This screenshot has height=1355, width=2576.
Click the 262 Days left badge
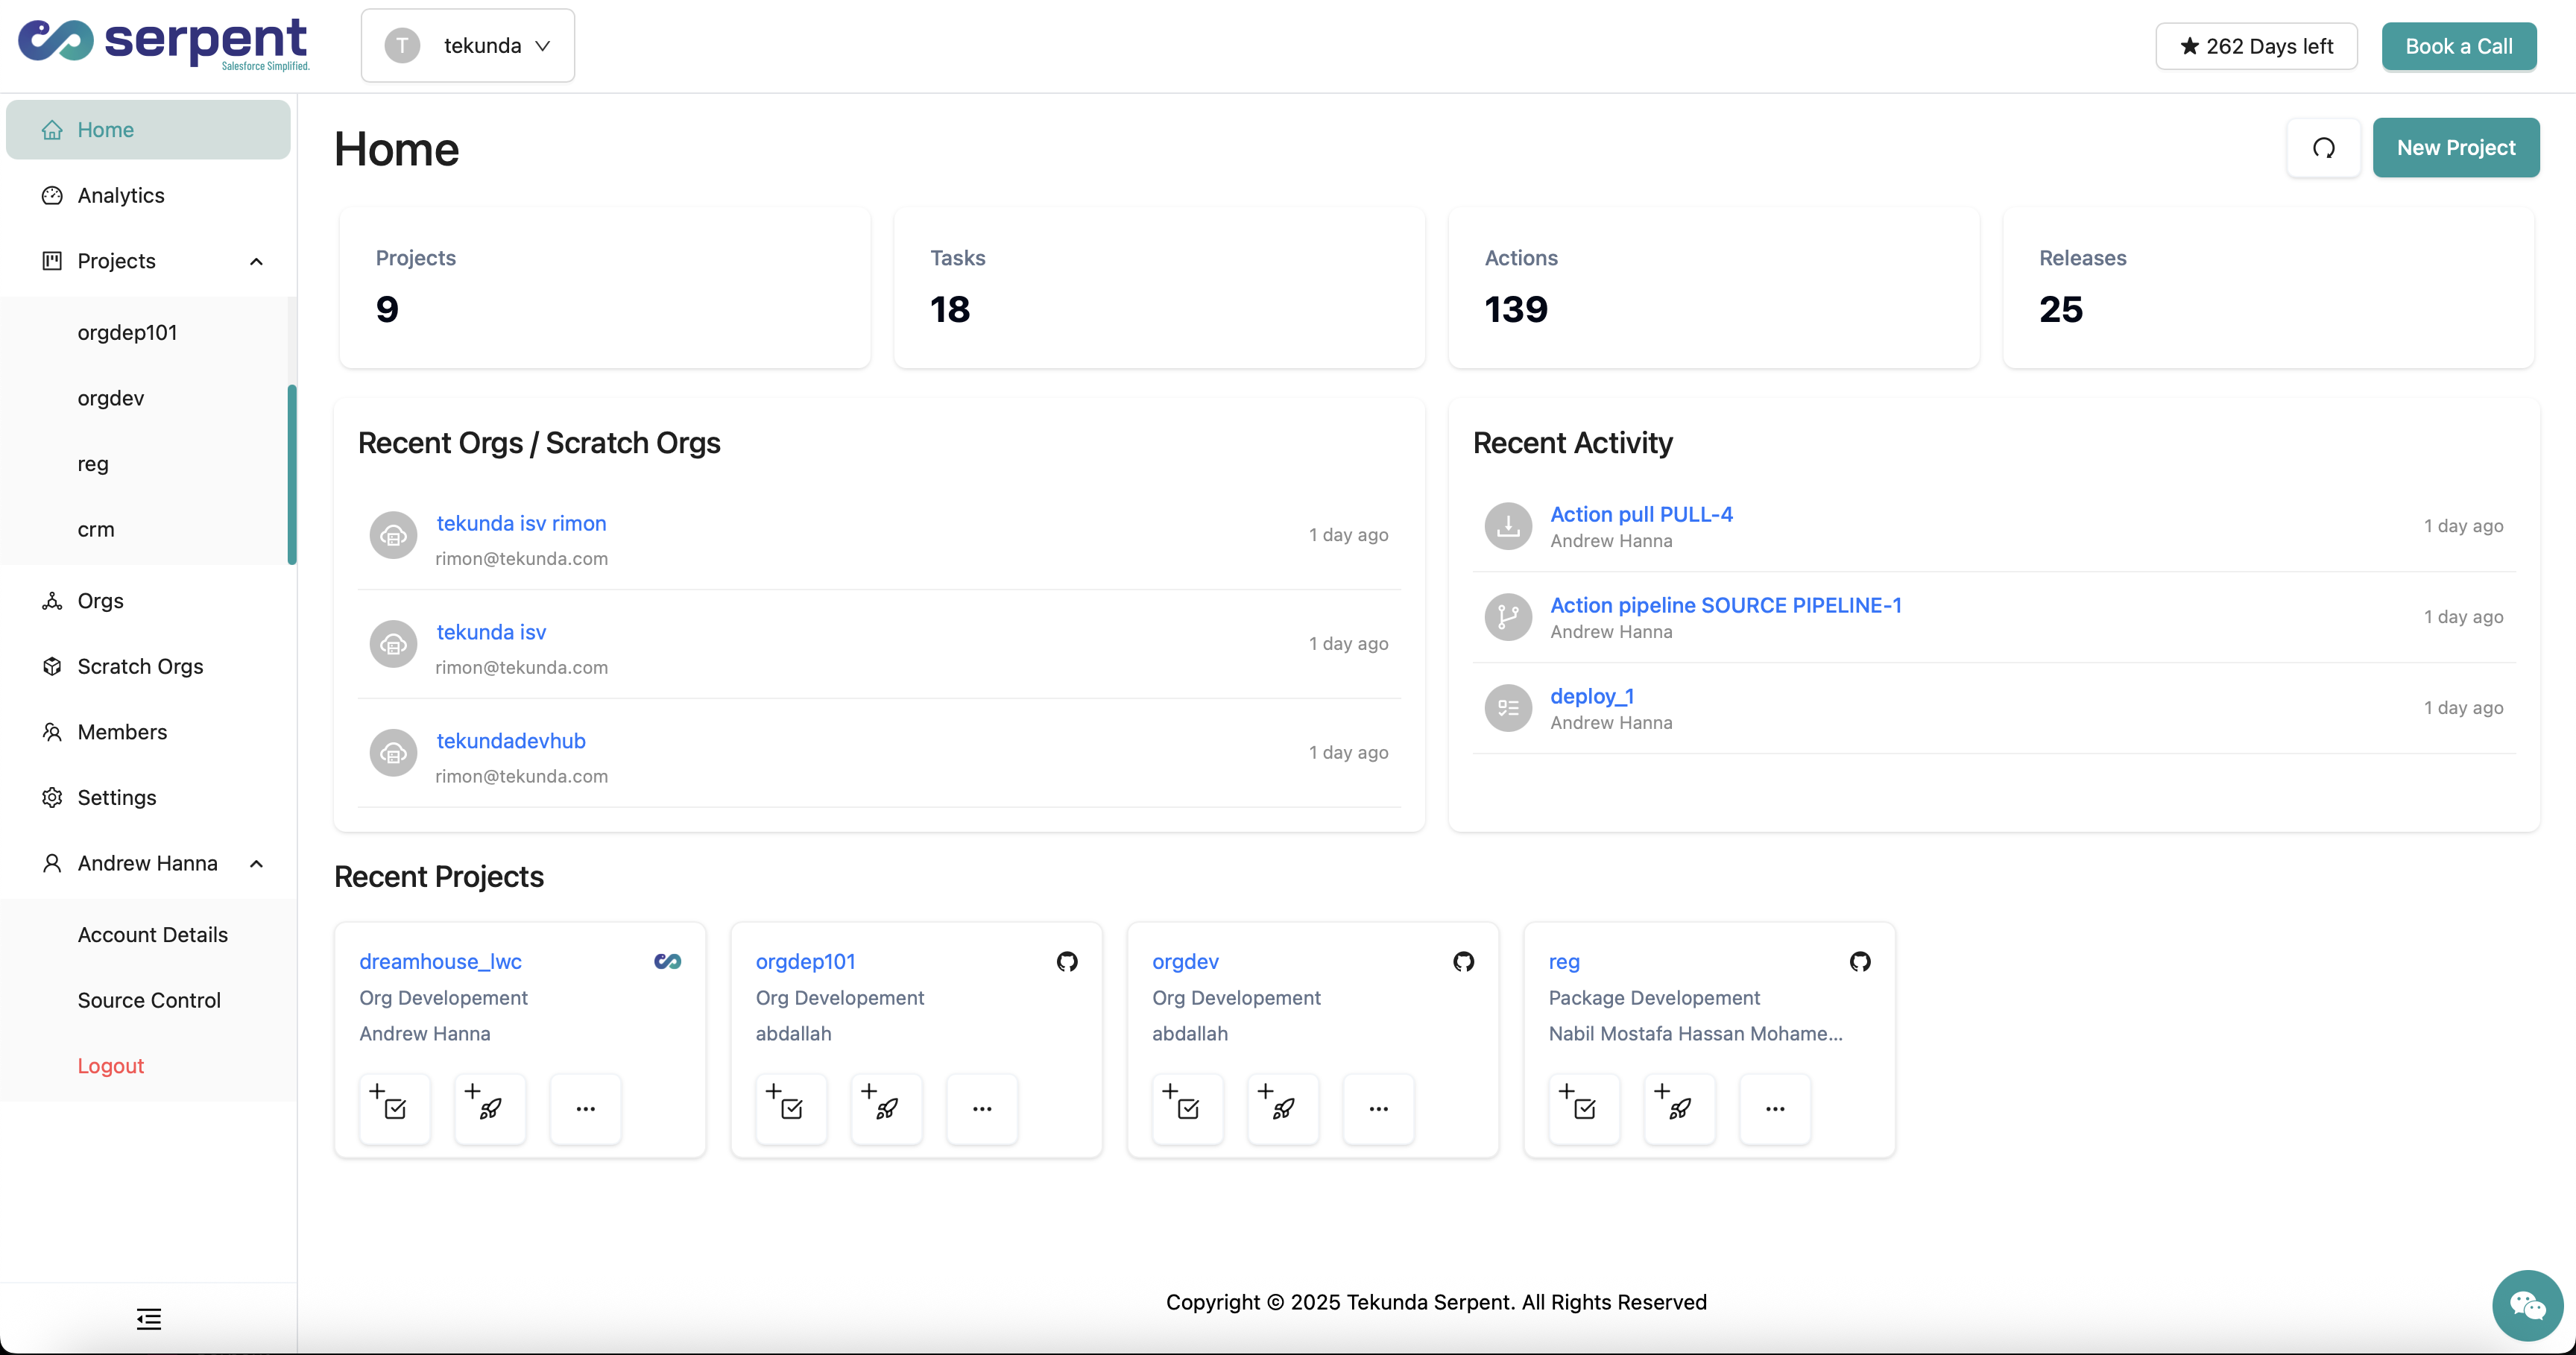2256,46
